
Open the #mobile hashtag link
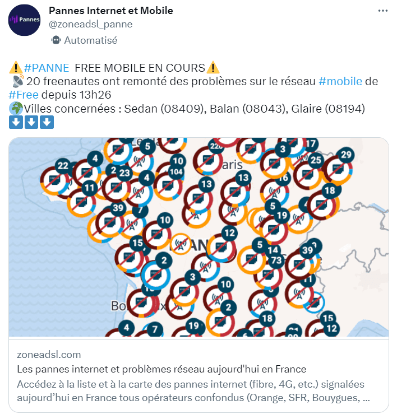(340, 81)
